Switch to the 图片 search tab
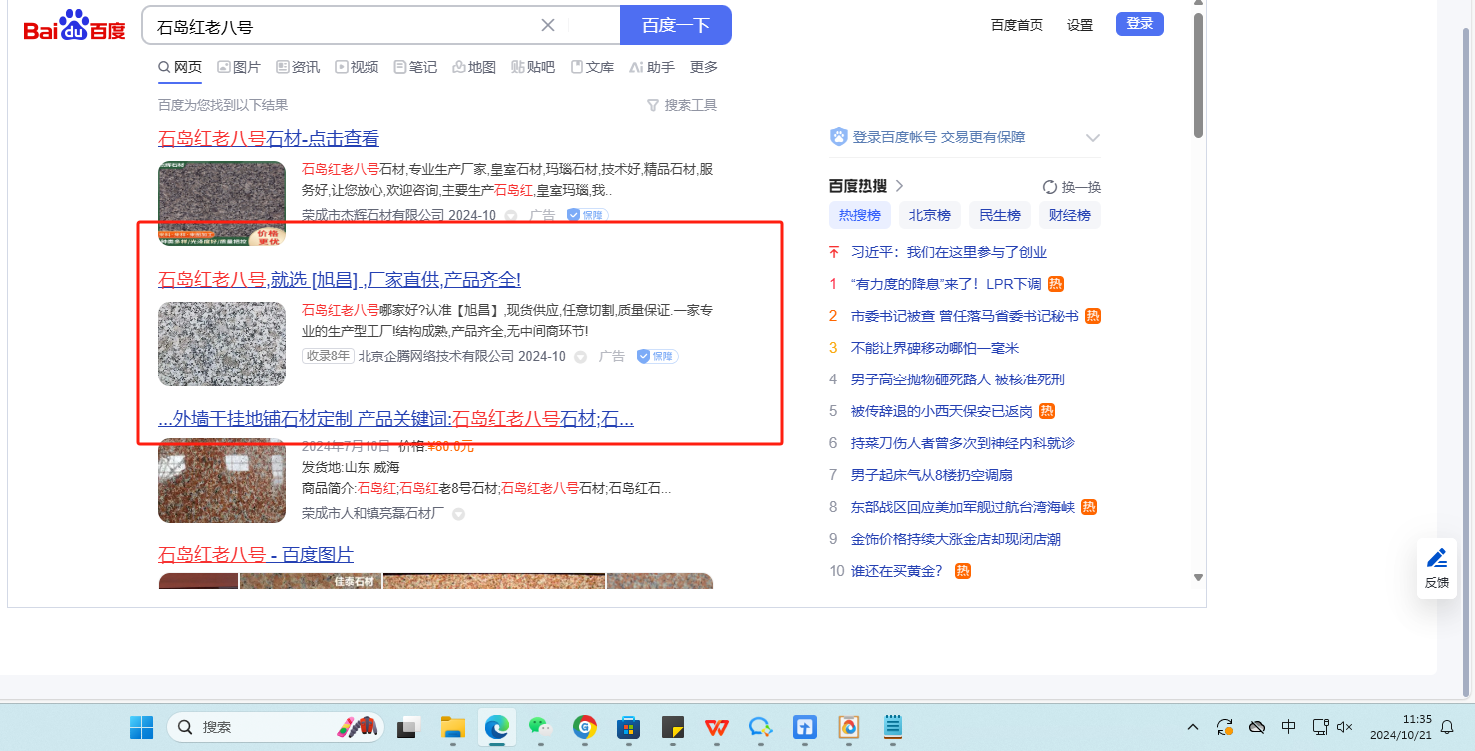 tap(238, 67)
